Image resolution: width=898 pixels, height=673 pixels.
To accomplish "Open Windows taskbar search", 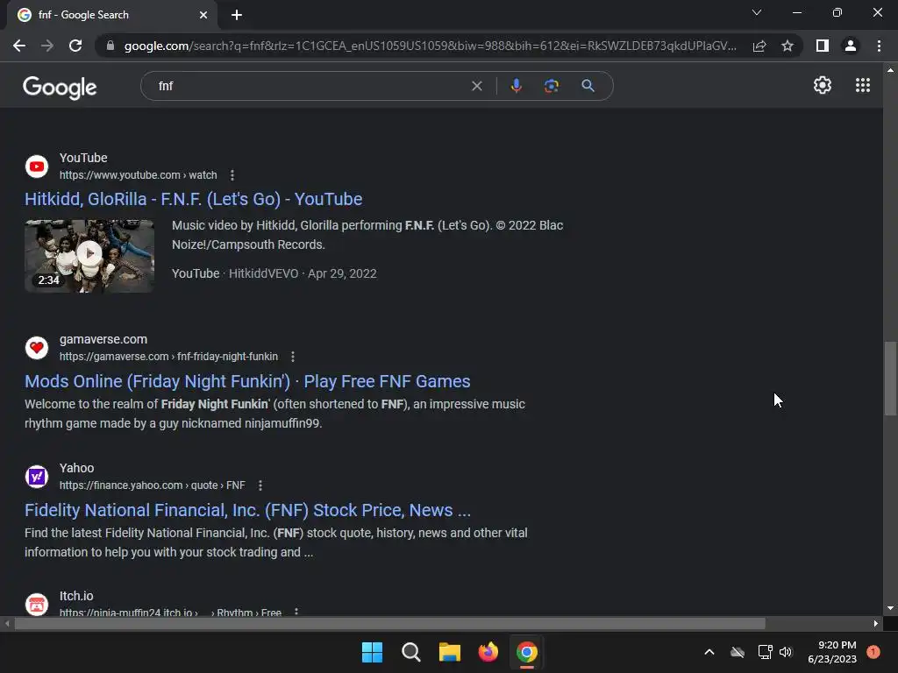I will click(x=410, y=652).
